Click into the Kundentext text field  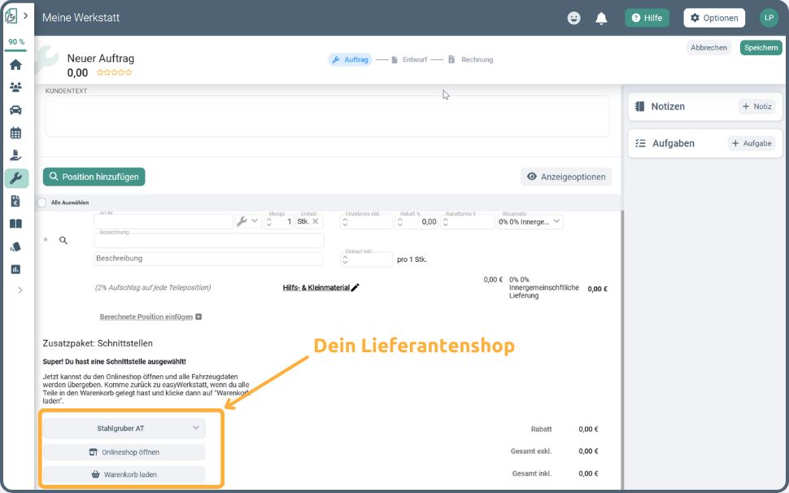(x=327, y=116)
